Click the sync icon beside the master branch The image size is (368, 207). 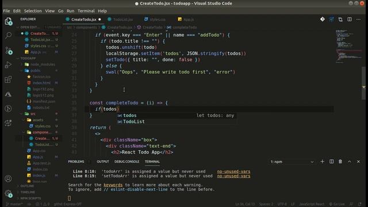[29, 204]
